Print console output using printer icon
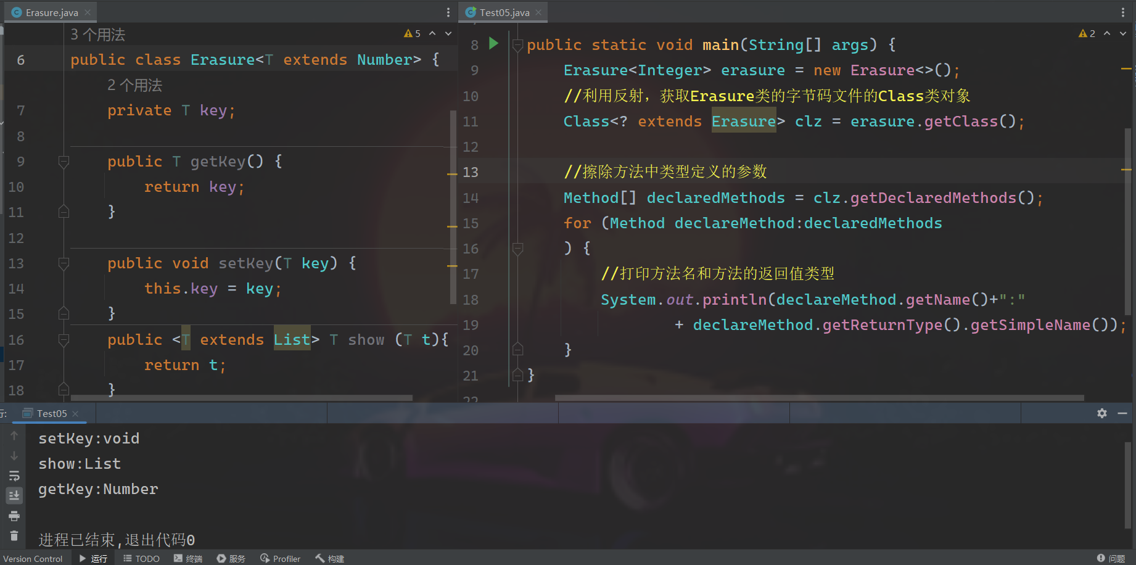This screenshot has height=565, width=1136. [x=14, y=516]
